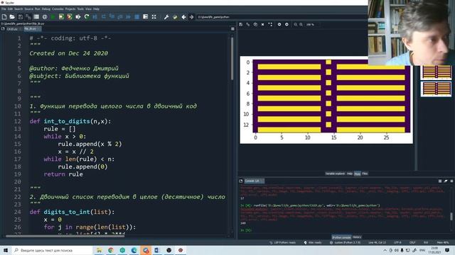
Task: Click the debug file icon
Action: [x=95, y=17]
